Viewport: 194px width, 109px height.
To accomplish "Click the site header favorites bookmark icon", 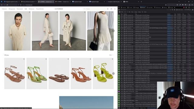I will [108, 9].
